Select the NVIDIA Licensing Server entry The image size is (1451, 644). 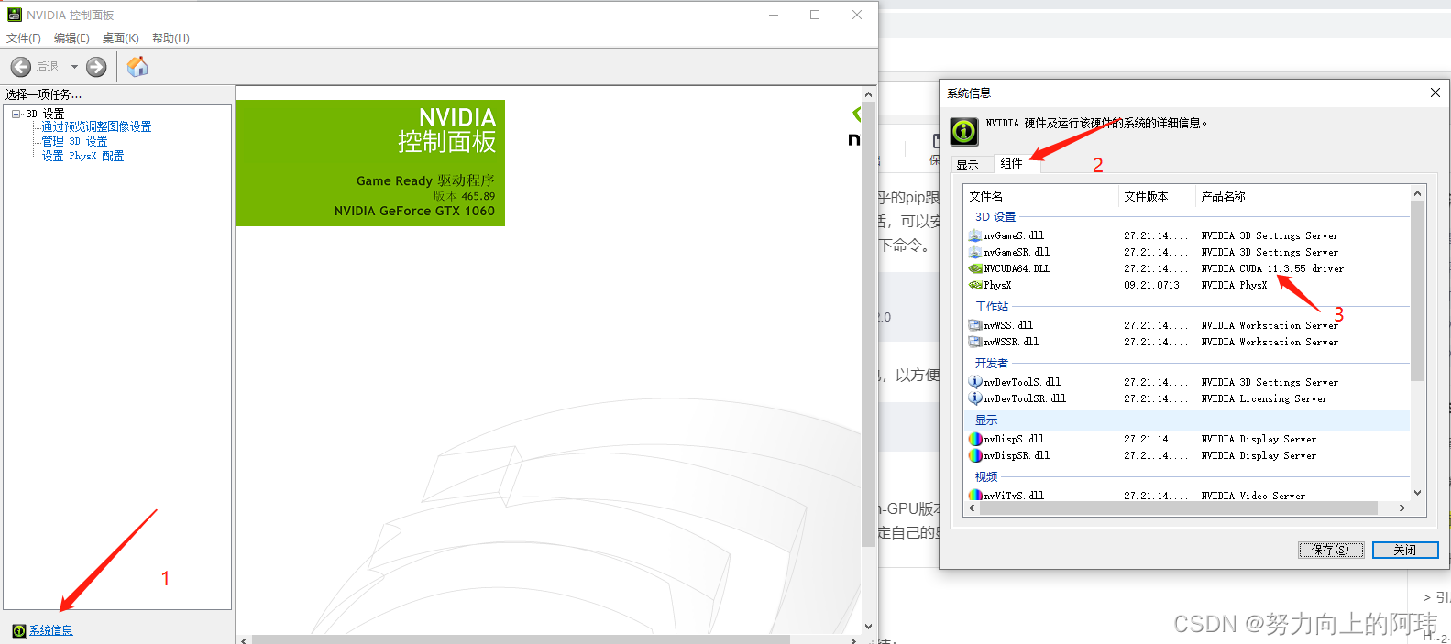coord(1264,398)
